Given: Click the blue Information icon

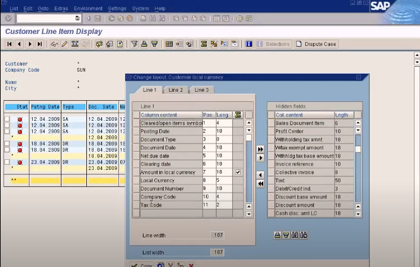Looking at the screenshot, I should [x=249, y=44].
